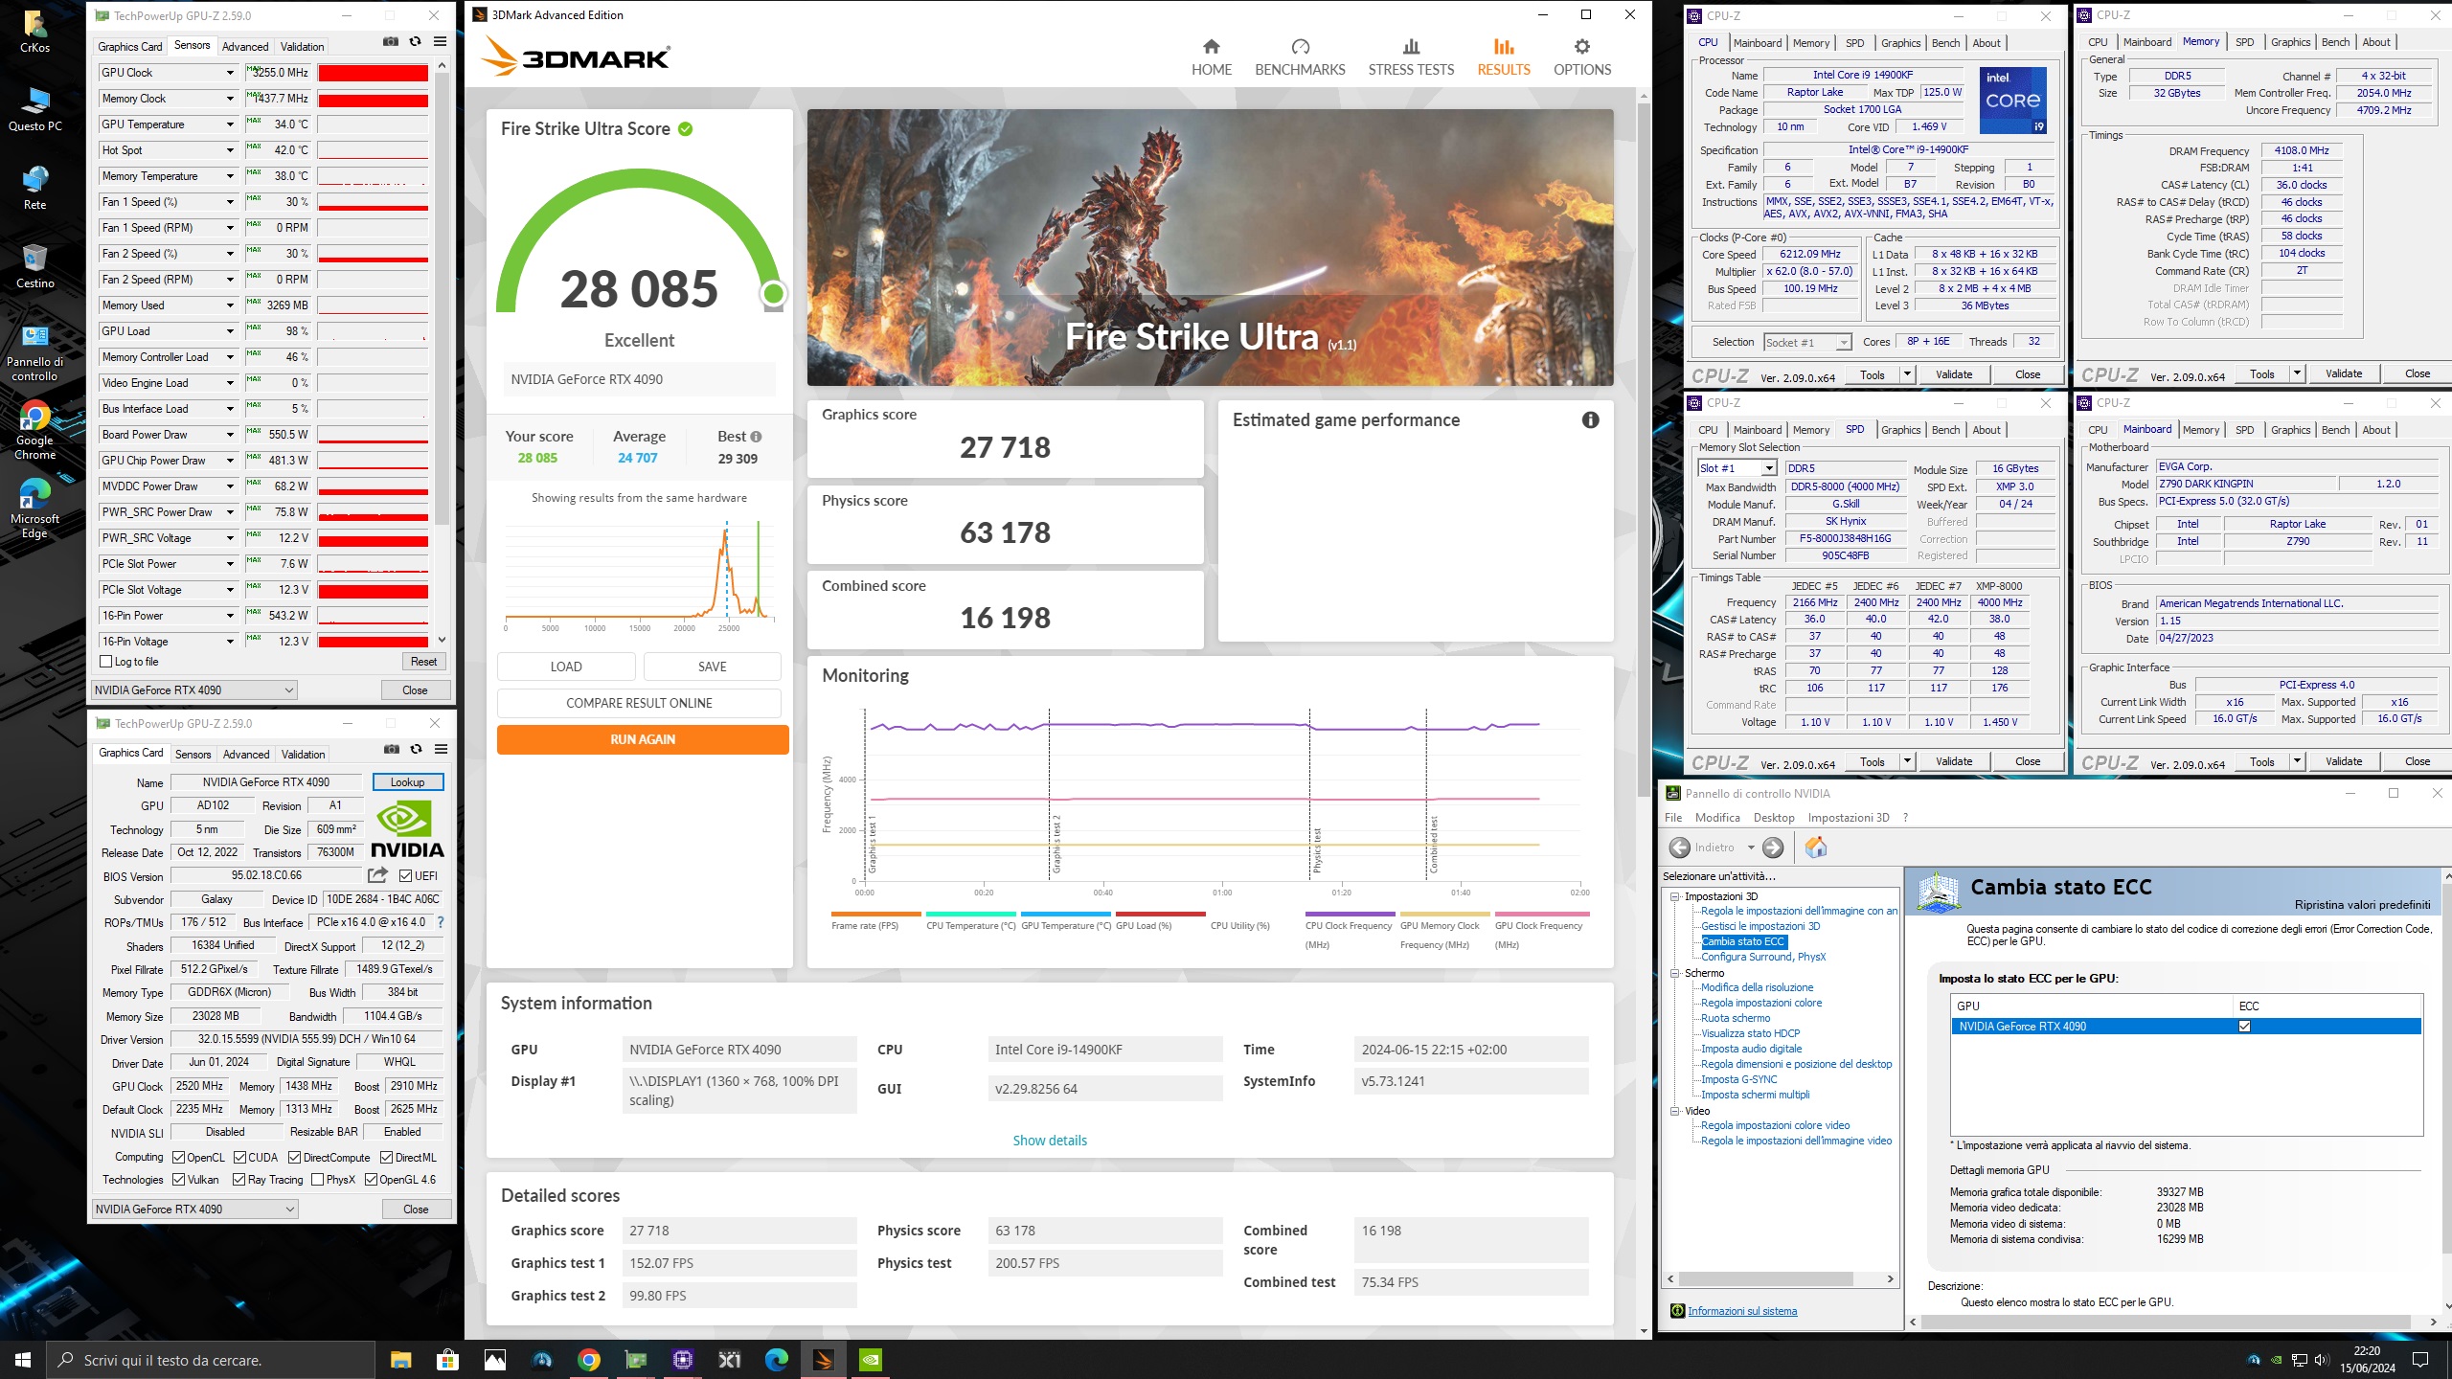
Task: Click the Windows Start button
Action: (x=23, y=1360)
